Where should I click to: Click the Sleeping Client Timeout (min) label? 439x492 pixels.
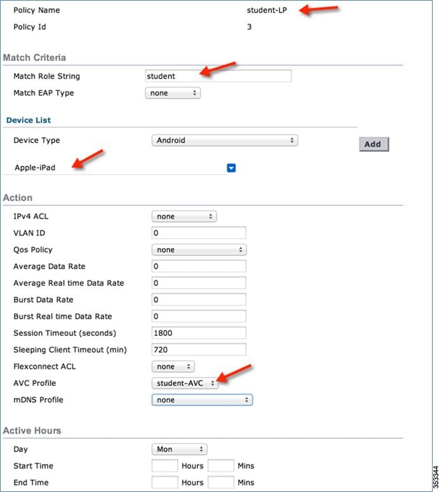coord(70,350)
